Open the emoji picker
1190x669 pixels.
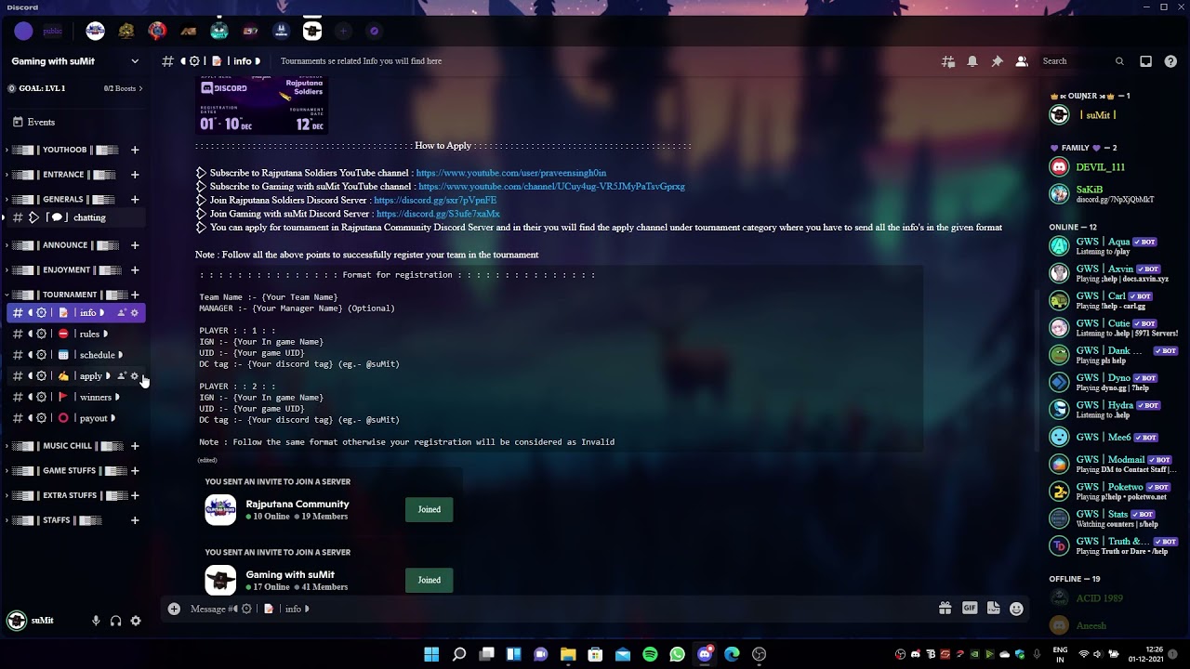[1017, 609]
